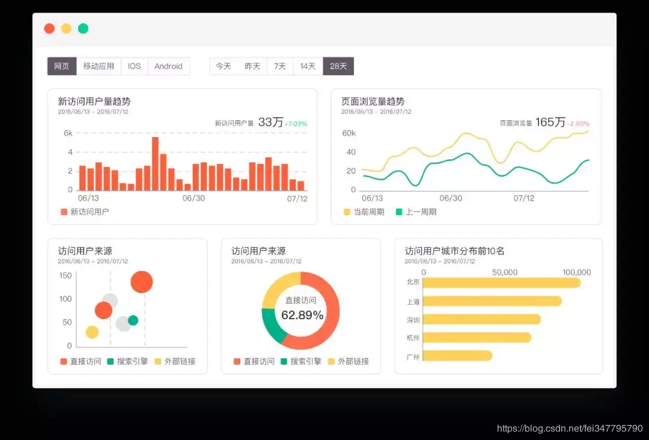The width and height of the screenshot is (649, 440).
Task: Select the 28天 time range
Action: [338, 66]
